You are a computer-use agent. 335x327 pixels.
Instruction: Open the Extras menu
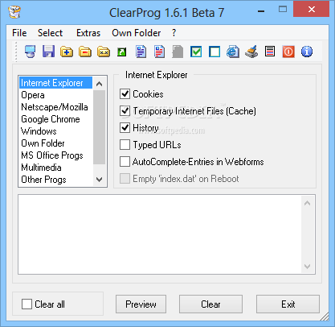(x=88, y=33)
